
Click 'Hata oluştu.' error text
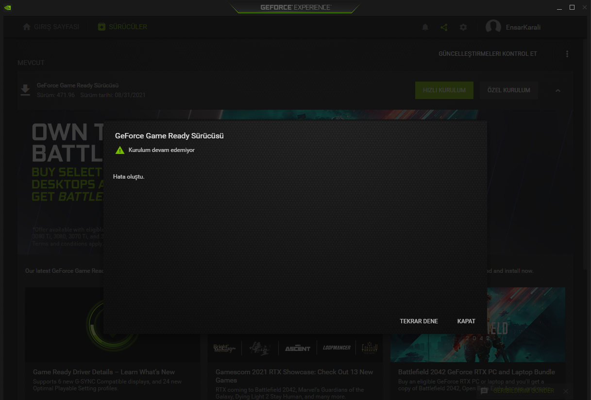pyautogui.click(x=129, y=177)
